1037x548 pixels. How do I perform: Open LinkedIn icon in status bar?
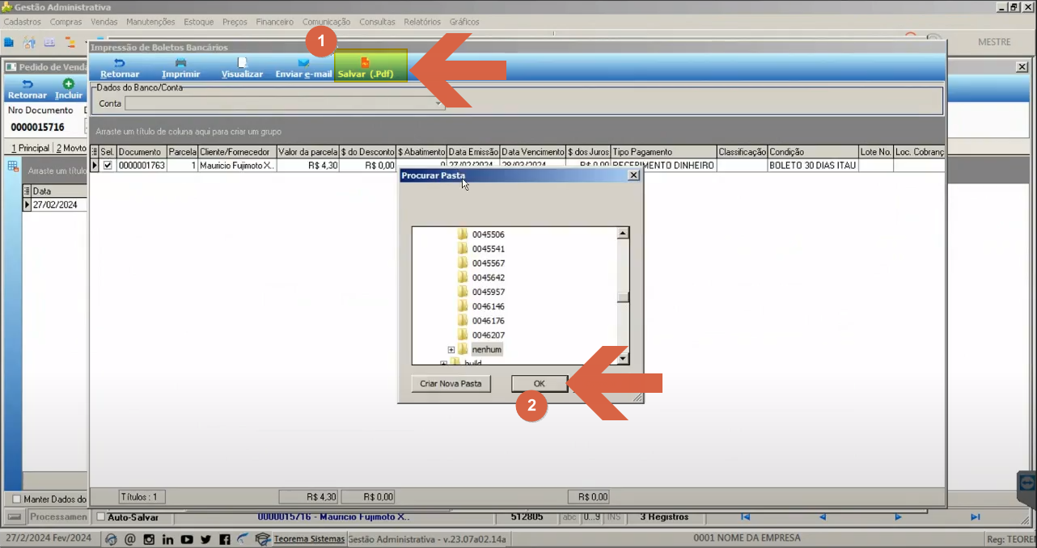pos(168,539)
